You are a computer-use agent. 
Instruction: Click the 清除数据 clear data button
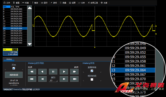[14, 75]
